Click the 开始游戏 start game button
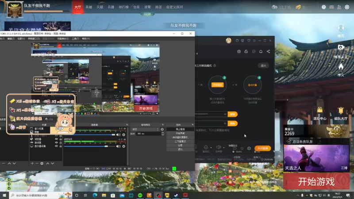354x199 pixels. pyautogui.click(x=316, y=181)
